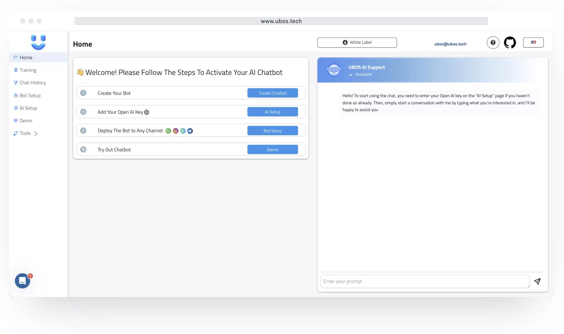This screenshot has width=564, height=334.
Task: Click the 'Home' page heading
Action: click(x=83, y=44)
